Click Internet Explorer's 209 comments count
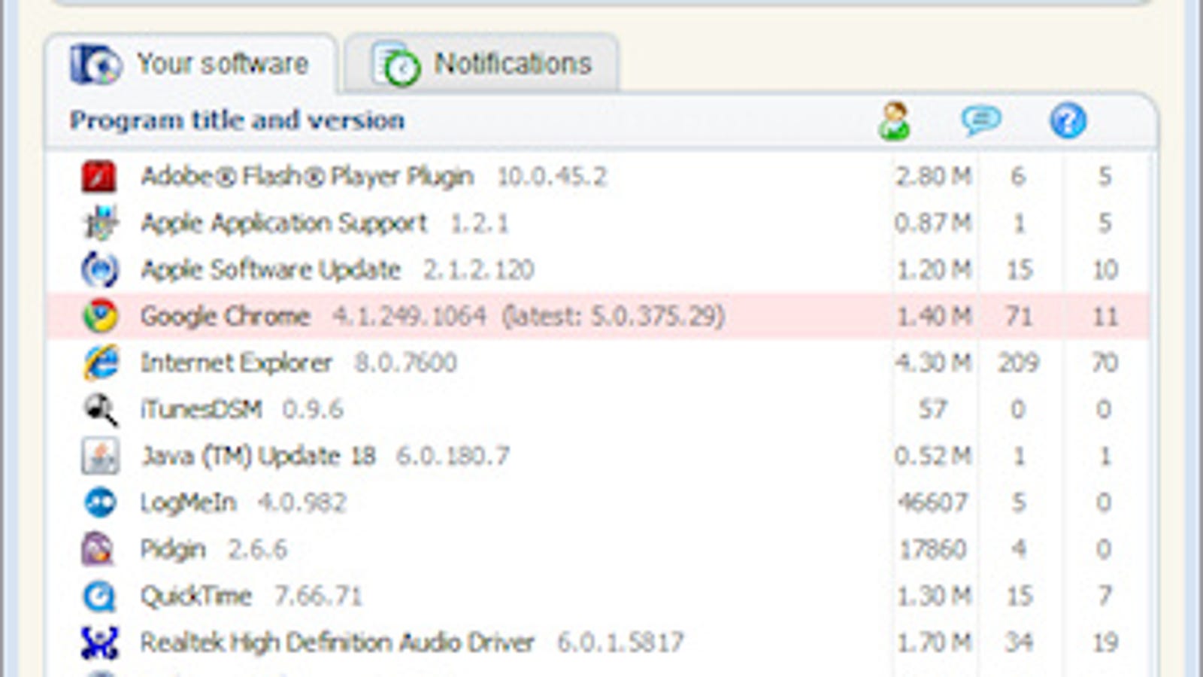The width and height of the screenshot is (1203, 677). pyautogui.click(x=1018, y=363)
